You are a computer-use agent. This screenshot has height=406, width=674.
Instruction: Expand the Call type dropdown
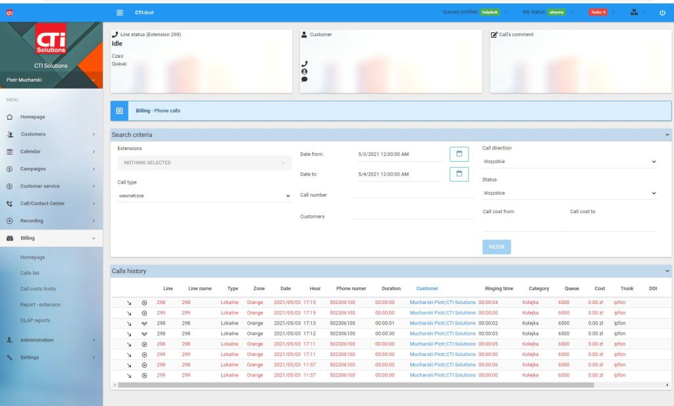point(203,195)
